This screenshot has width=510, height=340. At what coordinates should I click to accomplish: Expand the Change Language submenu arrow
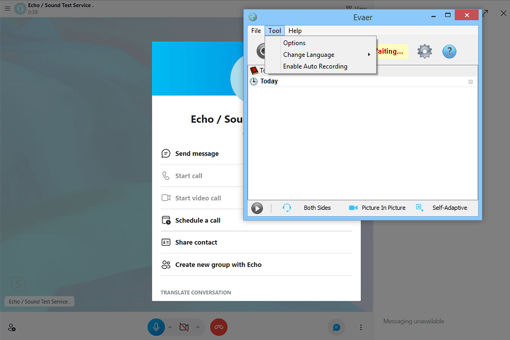[369, 55]
